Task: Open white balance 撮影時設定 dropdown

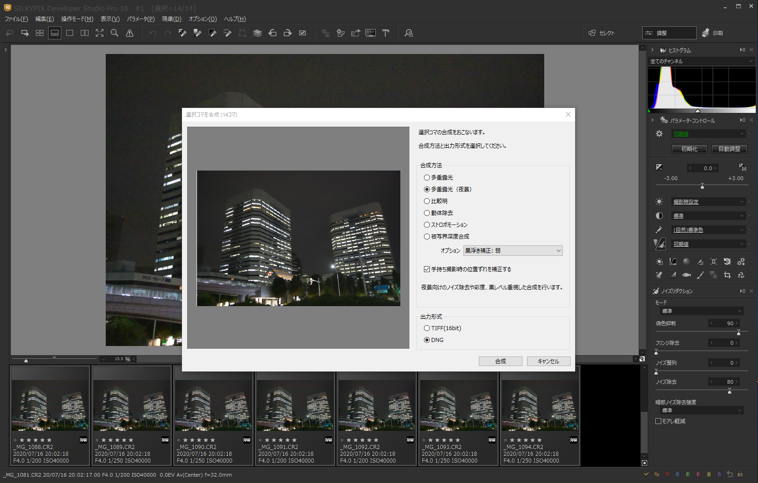Action: (x=708, y=202)
